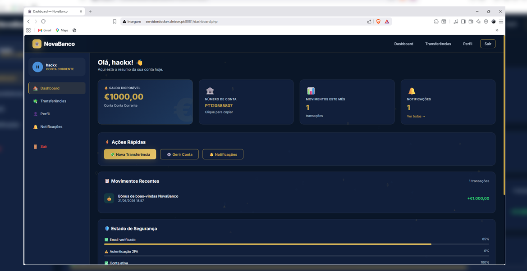The image size is (527, 271).
Task: Open Transferências in the top navigation
Action: point(438,44)
